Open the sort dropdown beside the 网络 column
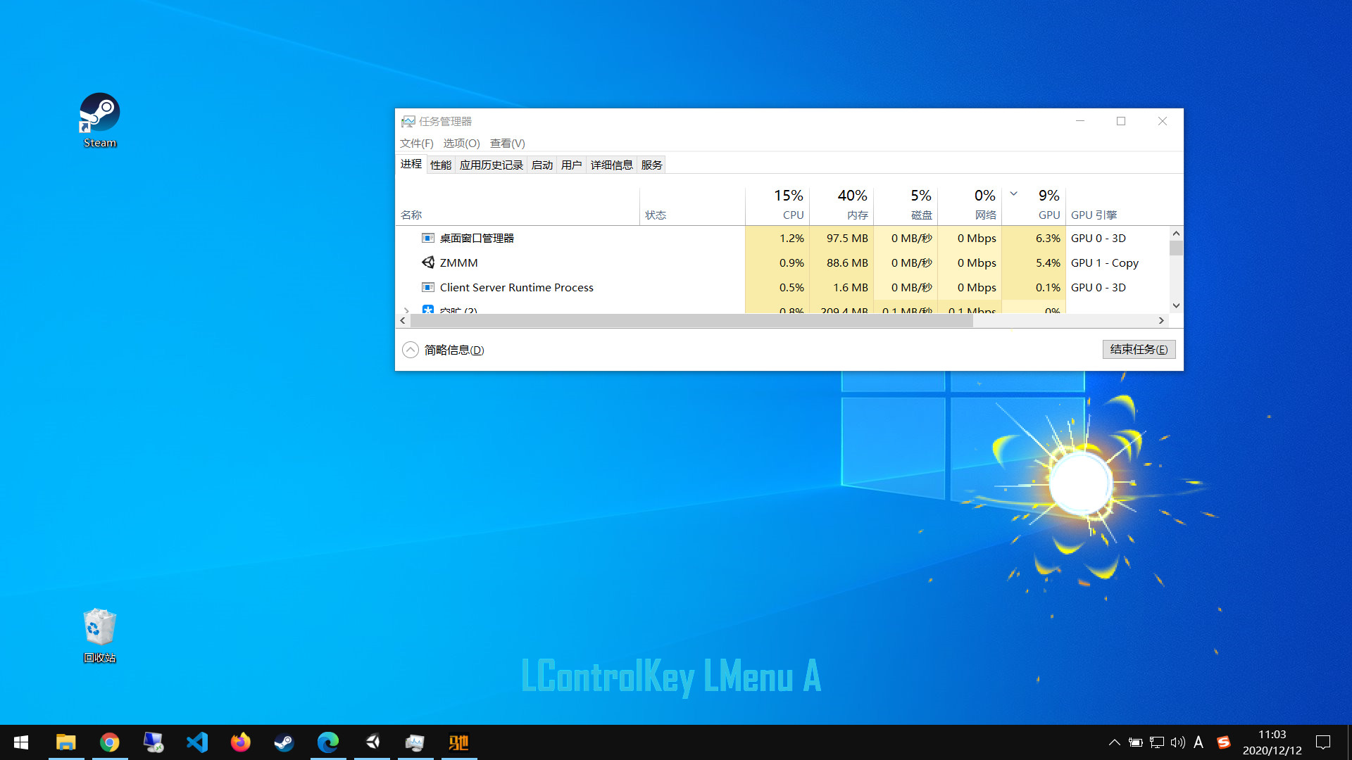Screen dimensions: 1352x760 pyautogui.click(x=1013, y=193)
